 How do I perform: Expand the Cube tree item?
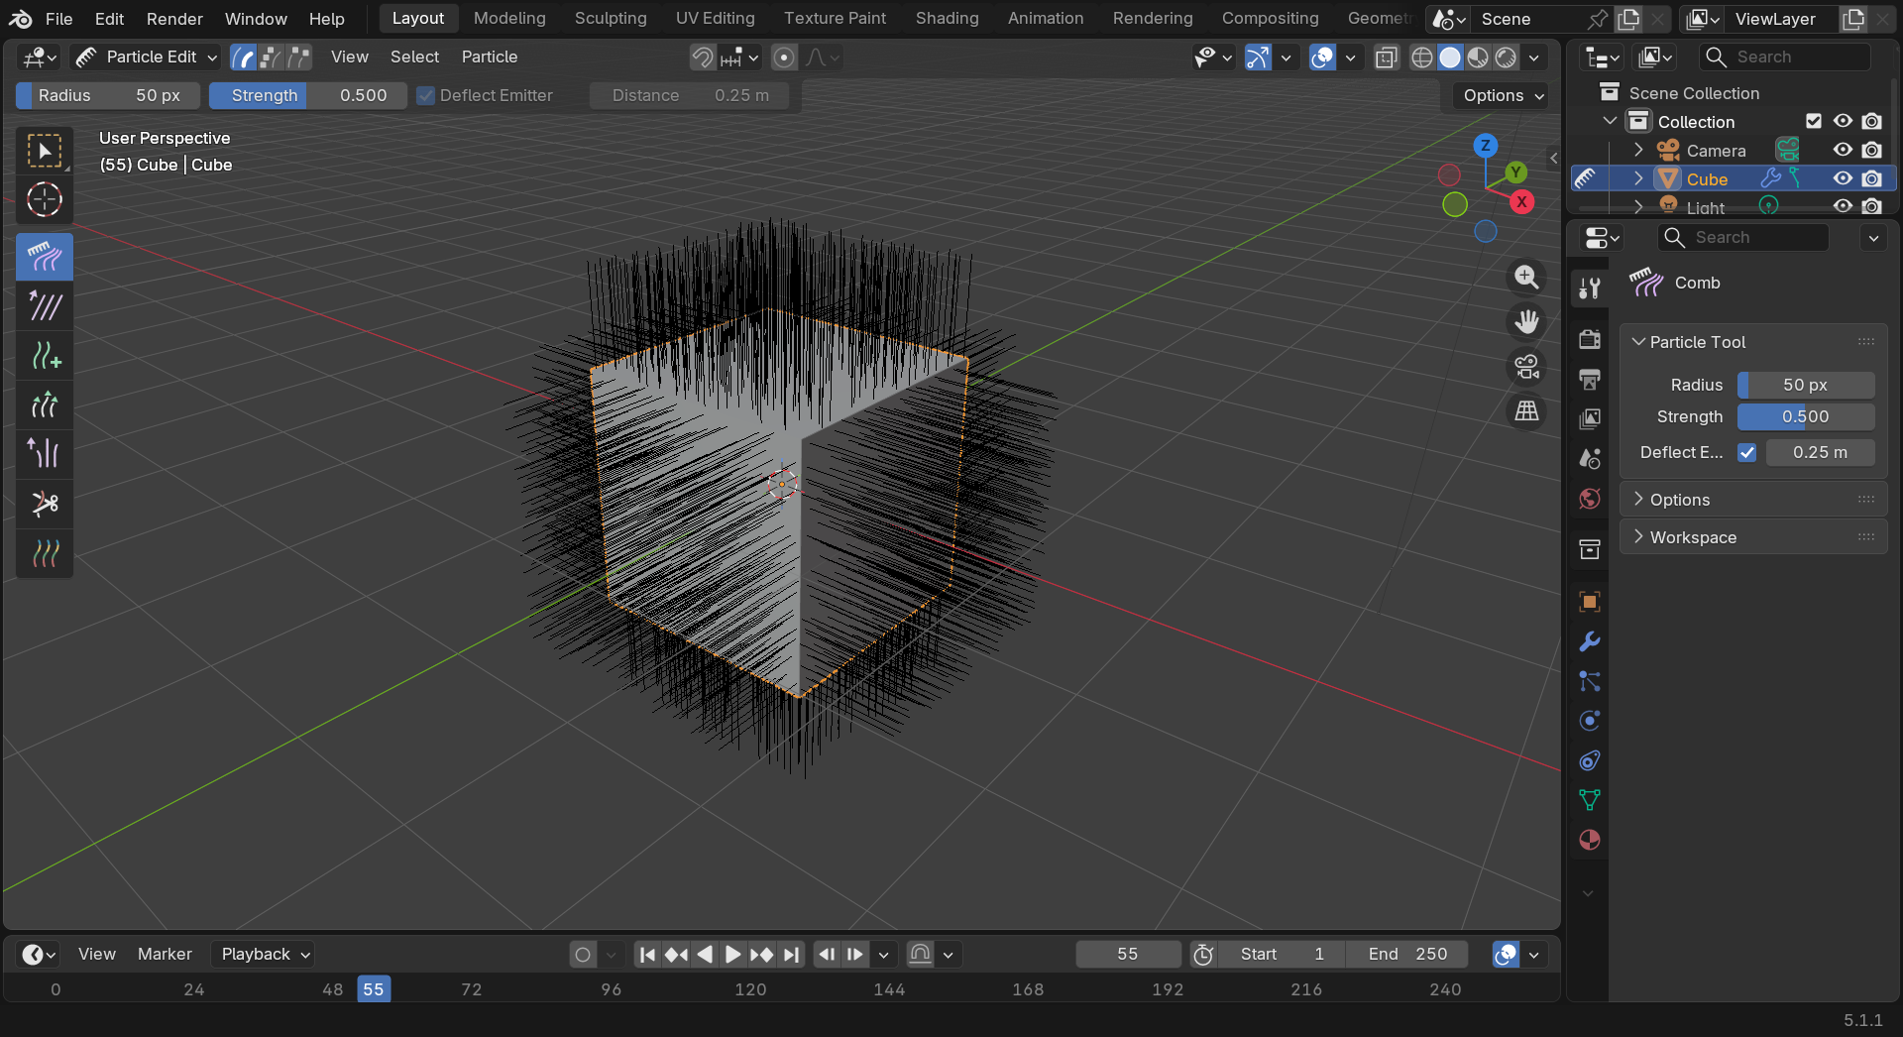coord(1638,178)
